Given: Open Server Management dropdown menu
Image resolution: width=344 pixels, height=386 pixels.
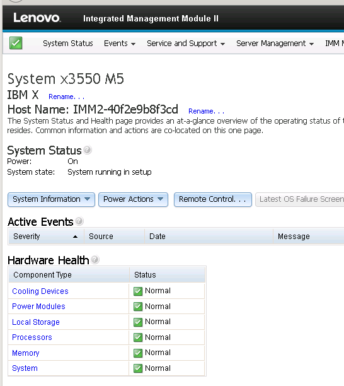Looking at the screenshot, I should (x=275, y=44).
